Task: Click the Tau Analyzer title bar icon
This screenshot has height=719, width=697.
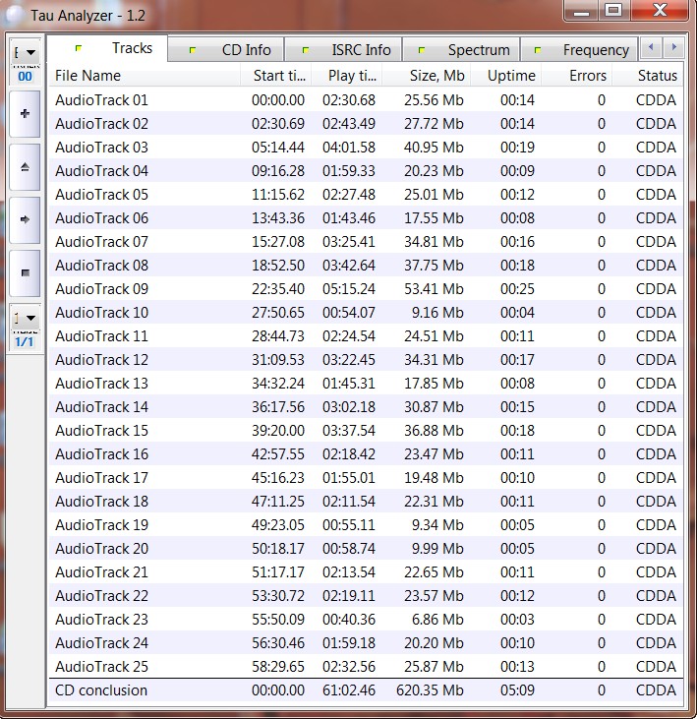Action: pyautogui.click(x=15, y=11)
